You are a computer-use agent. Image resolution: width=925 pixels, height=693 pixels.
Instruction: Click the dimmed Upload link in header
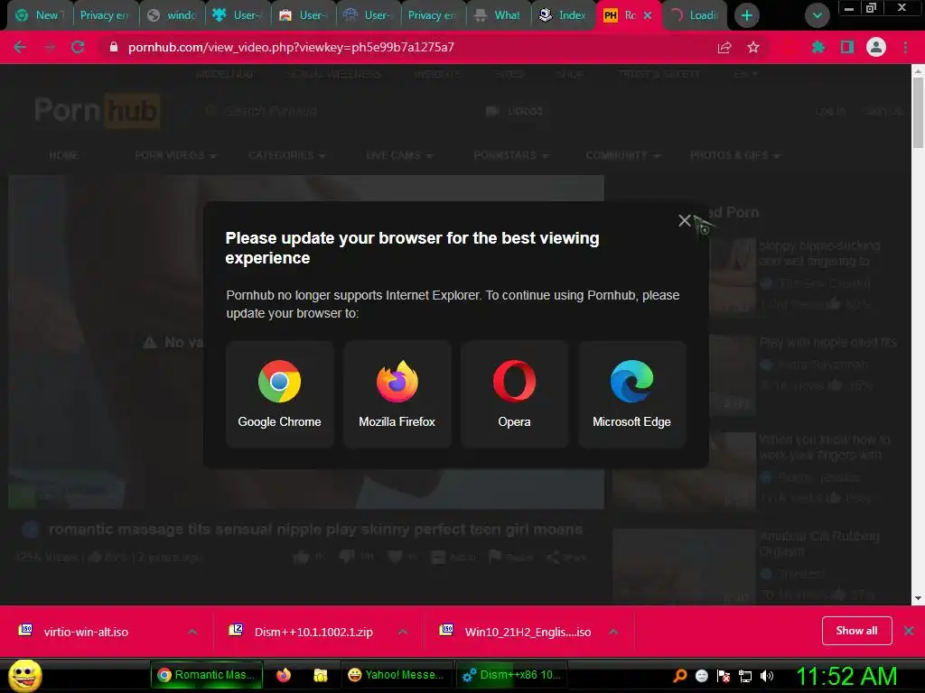[x=513, y=111]
